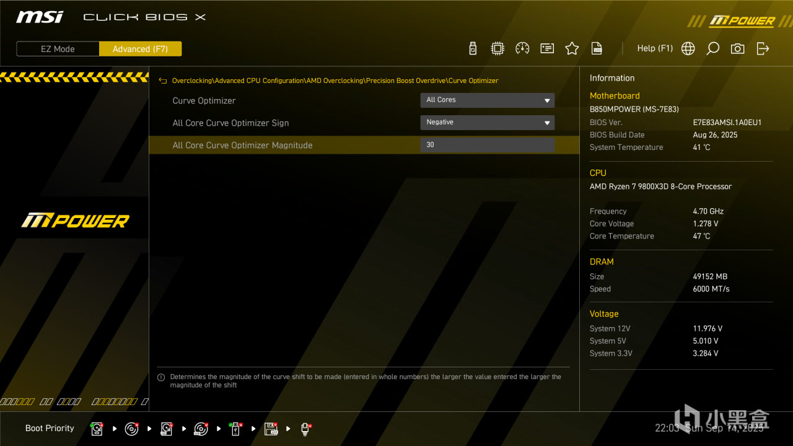
Task: Select the Advanced (F7) tab
Action: point(140,49)
